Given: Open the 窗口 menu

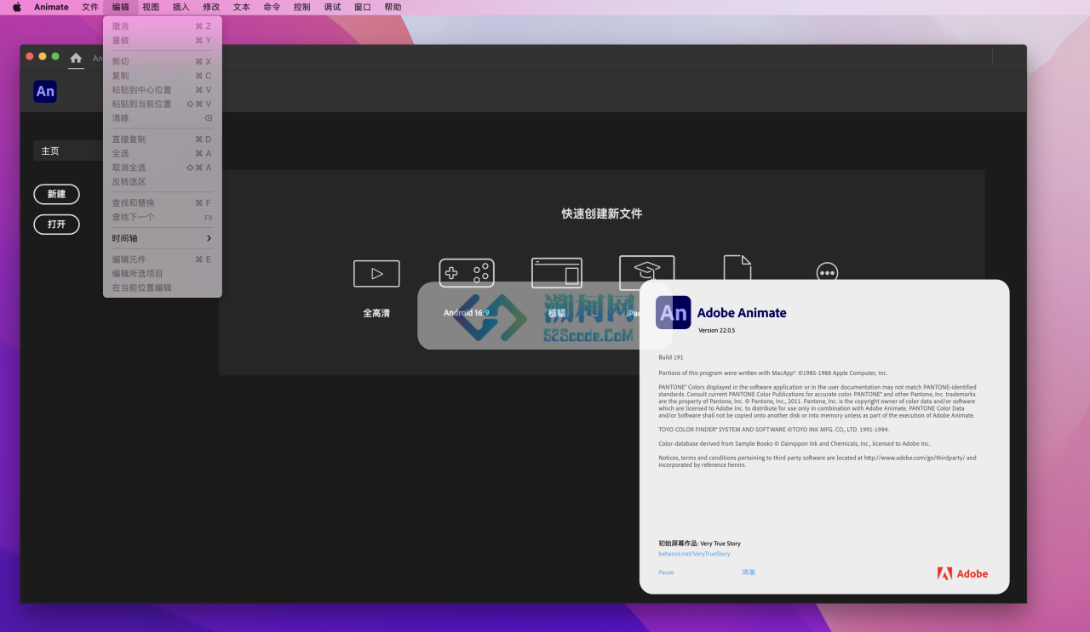Looking at the screenshot, I should coord(363,7).
